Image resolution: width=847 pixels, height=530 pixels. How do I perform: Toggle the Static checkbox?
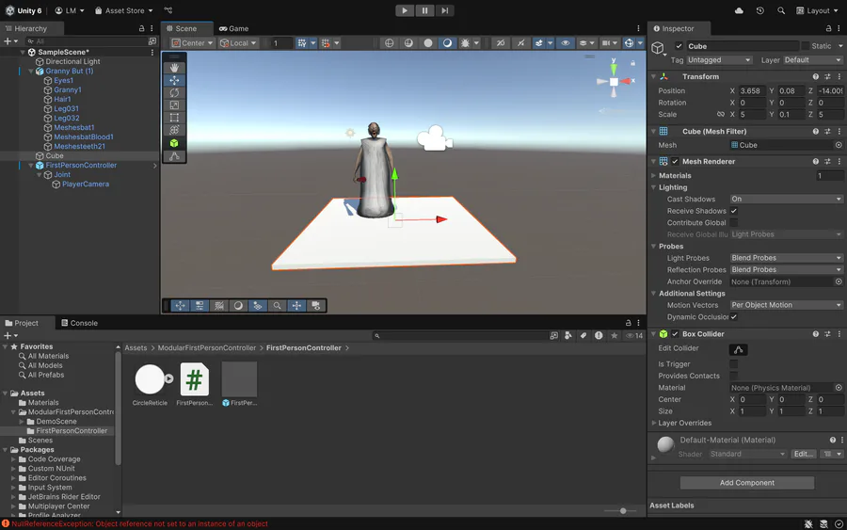tap(806, 46)
